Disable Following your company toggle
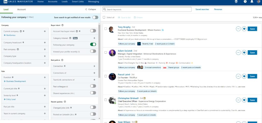 (x=93, y=44)
